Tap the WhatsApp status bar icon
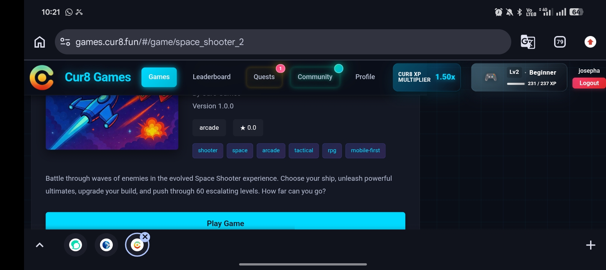This screenshot has height=270, width=606. point(69,12)
